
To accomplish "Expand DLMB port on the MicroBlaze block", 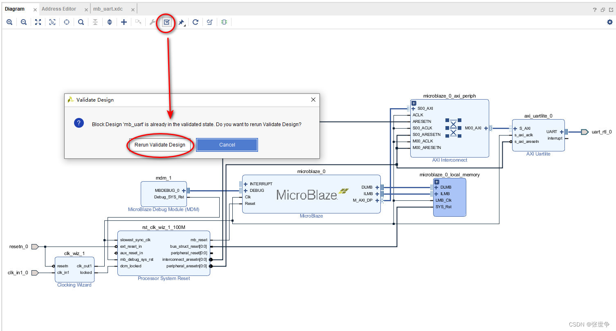I will click(x=377, y=187).
